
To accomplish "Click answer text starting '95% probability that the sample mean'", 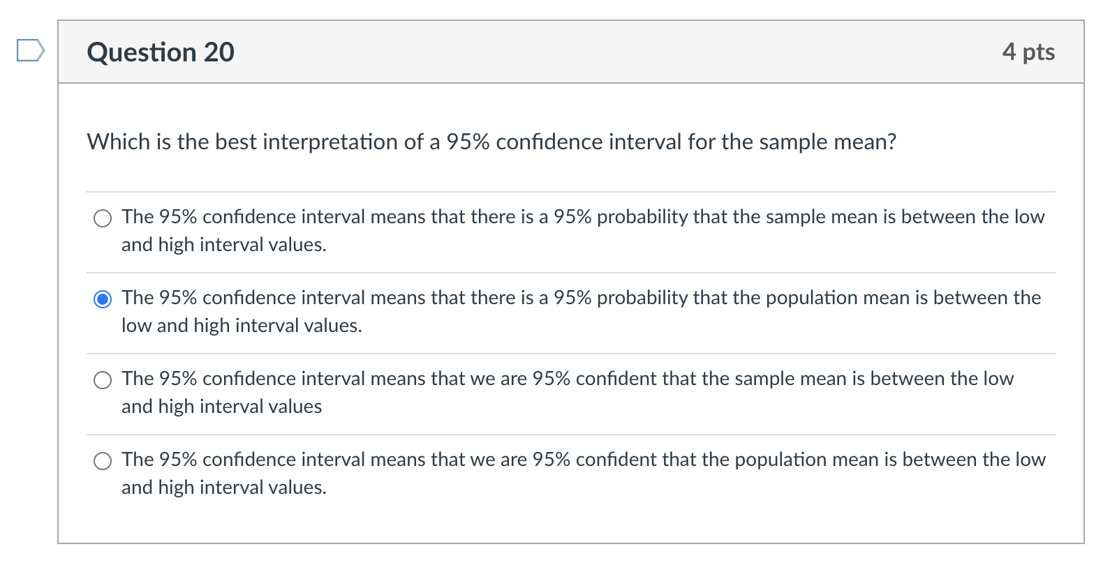I will [582, 217].
